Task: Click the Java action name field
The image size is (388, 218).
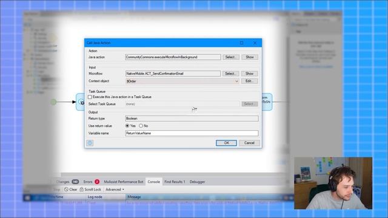Action: [x=173, y=57]
